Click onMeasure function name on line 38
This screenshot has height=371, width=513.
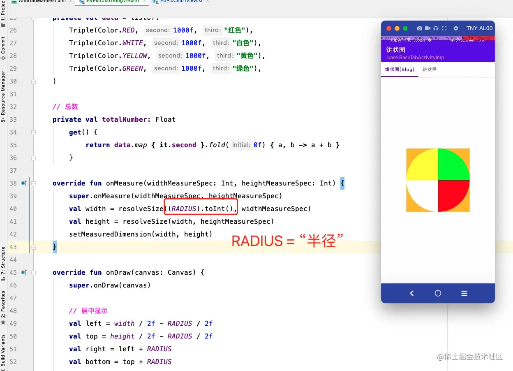pyautogui.click(x=125, y=183)
